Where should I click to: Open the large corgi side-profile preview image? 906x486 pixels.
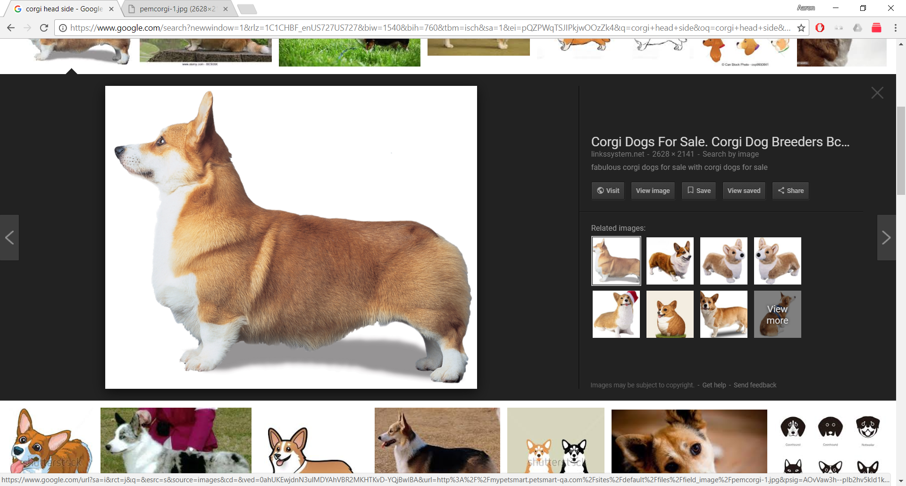click(291, 237)
